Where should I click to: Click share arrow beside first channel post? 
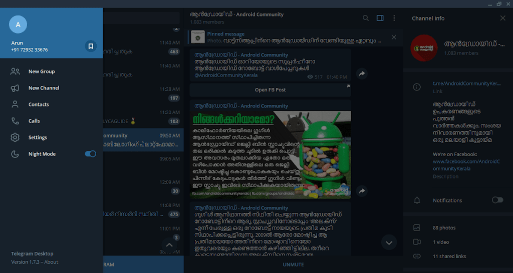coord(362,74)
